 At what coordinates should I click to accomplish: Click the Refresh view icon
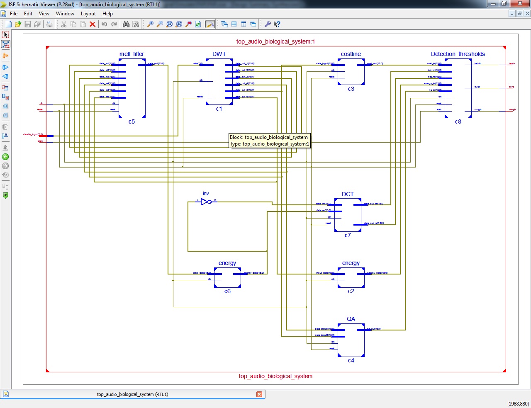click(198, 24)
